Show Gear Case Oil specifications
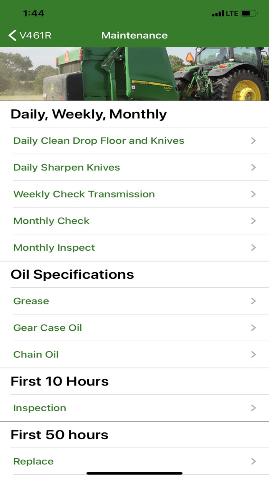The image size is (269, 479). click(48, 328)
